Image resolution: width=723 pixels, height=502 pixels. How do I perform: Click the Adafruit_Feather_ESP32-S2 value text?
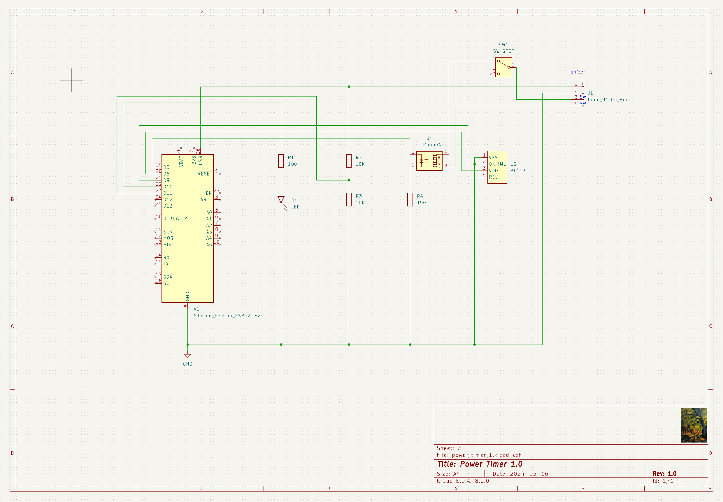(x=227, y=315)
